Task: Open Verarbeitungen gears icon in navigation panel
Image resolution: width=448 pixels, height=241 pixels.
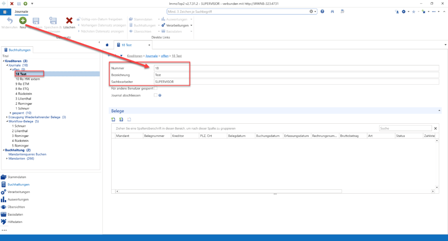Action: pyautogui.click(x=4, y=192)
